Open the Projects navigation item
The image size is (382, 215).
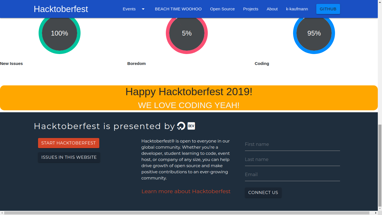[x=251, y=9]
